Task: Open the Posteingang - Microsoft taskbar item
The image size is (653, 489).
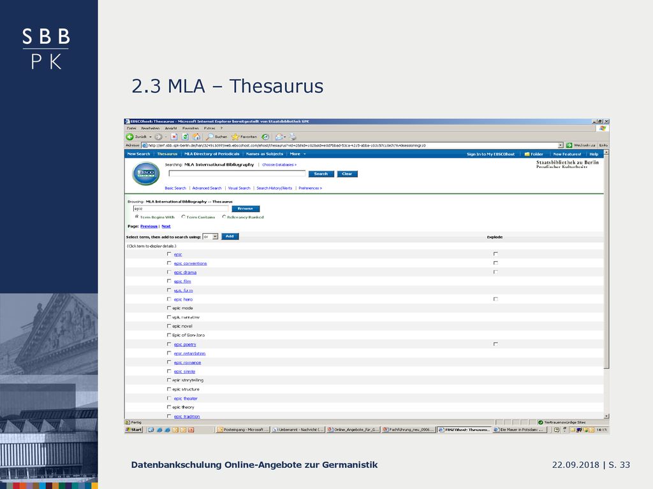Action: point(243,430)
